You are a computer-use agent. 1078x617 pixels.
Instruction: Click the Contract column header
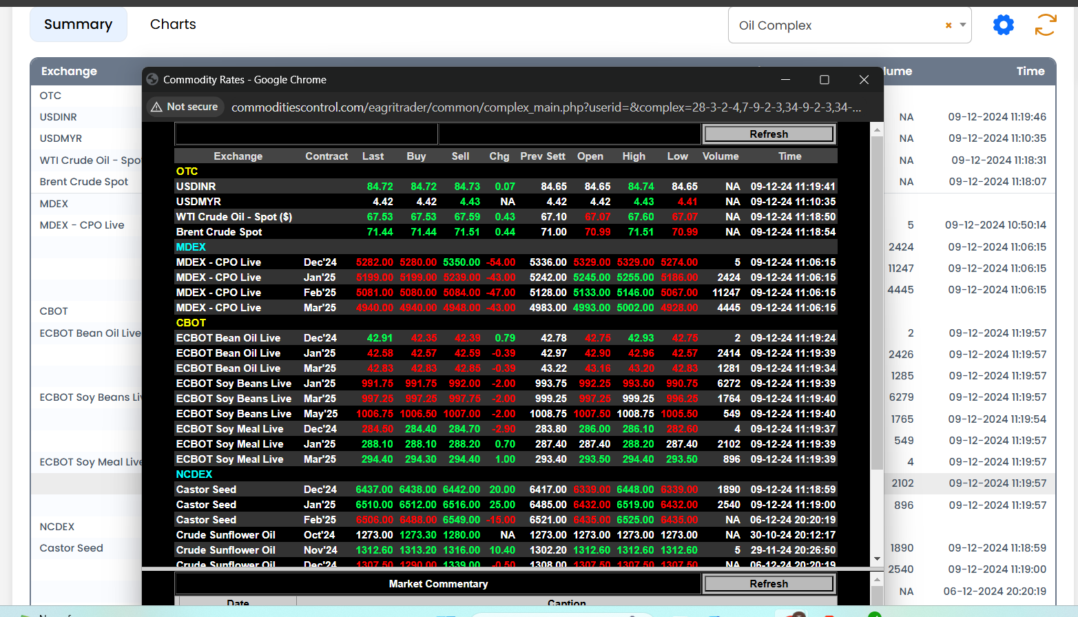click(326, 156)
